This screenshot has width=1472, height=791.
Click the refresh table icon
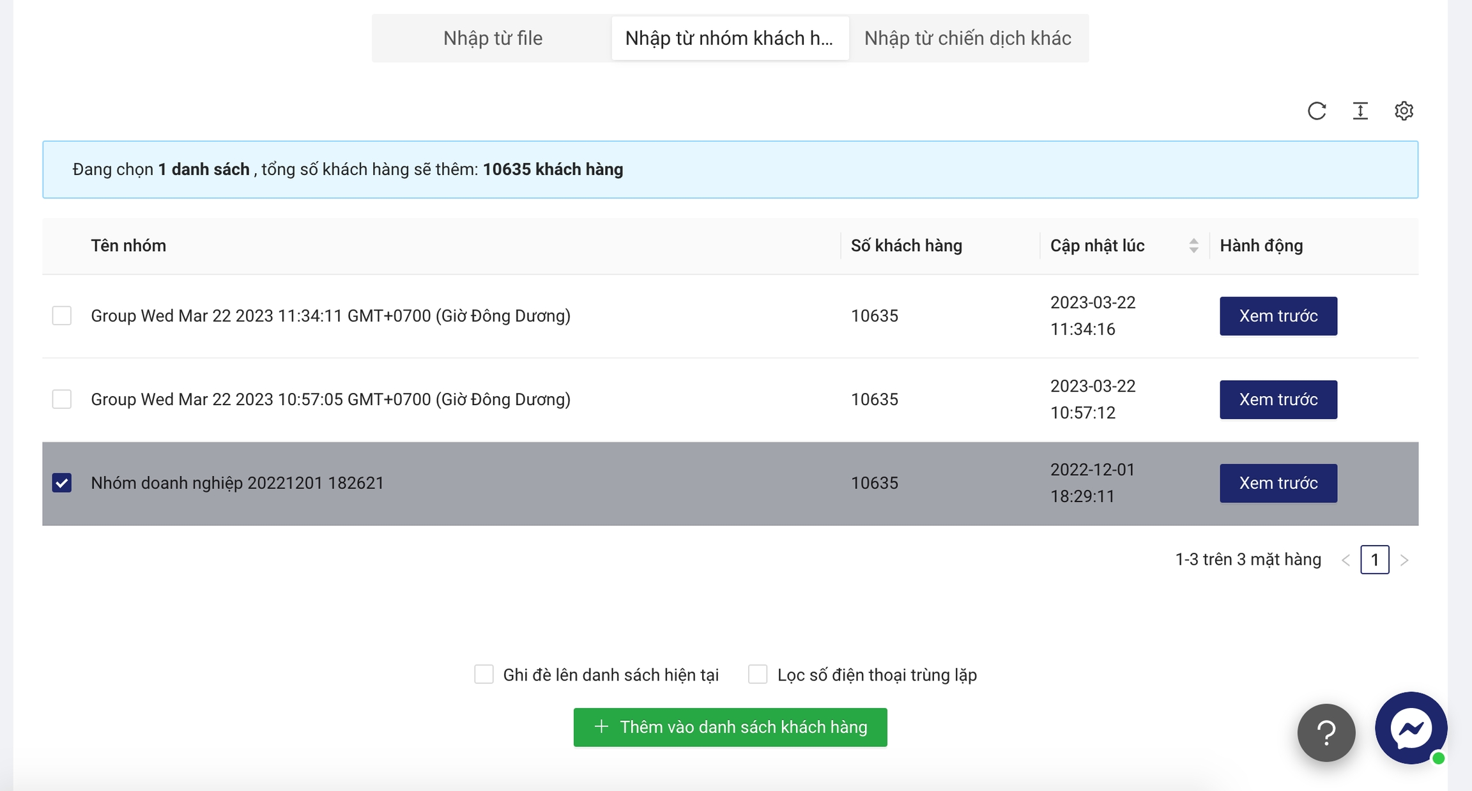coord(1317,111)
